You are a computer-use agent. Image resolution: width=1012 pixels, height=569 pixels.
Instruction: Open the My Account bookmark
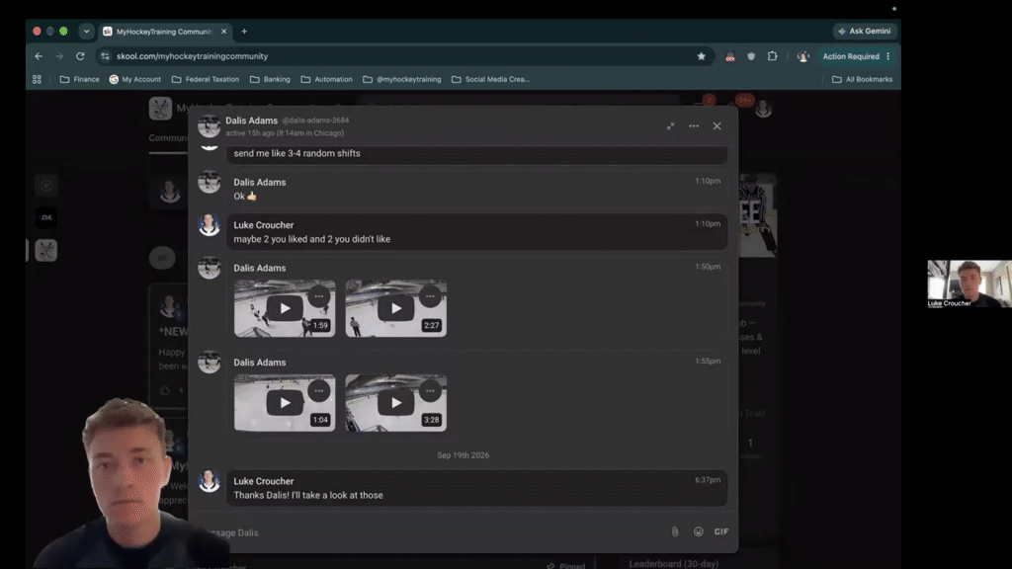134,79
